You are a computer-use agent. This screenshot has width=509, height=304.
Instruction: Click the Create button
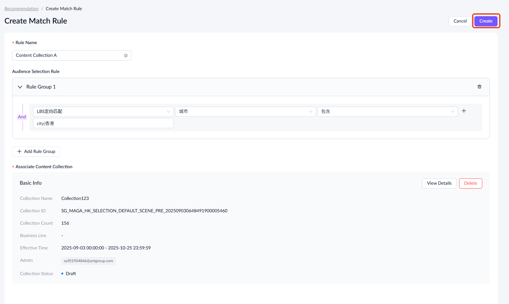pos(485,21)
